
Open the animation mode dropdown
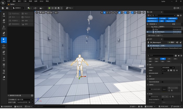pos(168,67)
